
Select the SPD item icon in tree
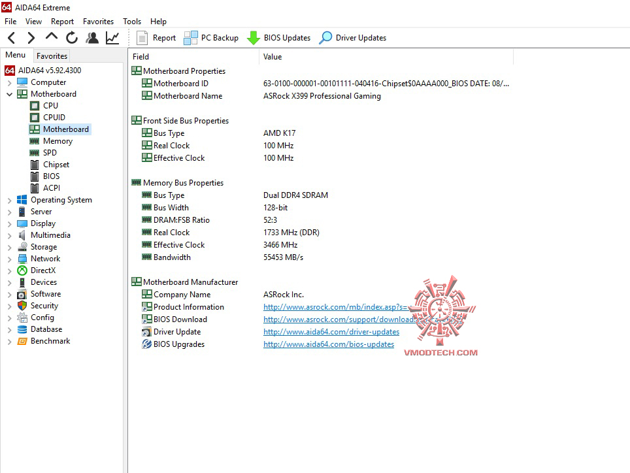(35, 153)
